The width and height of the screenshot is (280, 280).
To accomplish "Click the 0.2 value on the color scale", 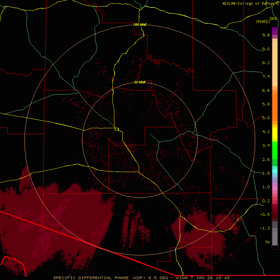I will click(x=266, y=201).
